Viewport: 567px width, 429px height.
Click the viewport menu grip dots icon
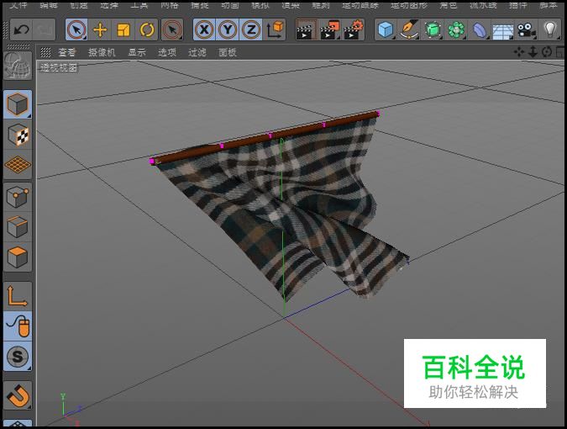(x=45, y=52)
